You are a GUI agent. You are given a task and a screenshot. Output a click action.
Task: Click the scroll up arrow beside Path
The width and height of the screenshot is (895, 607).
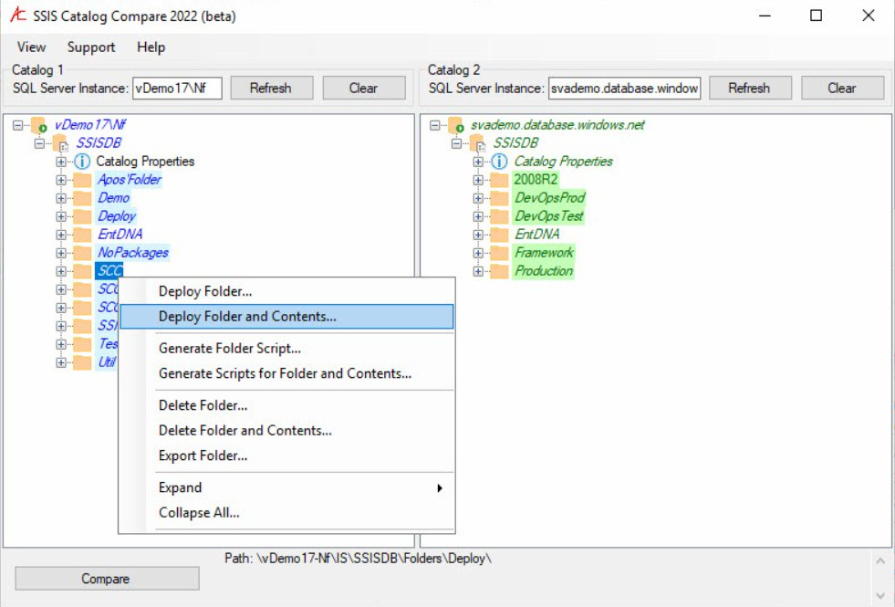tap(879, 560)
